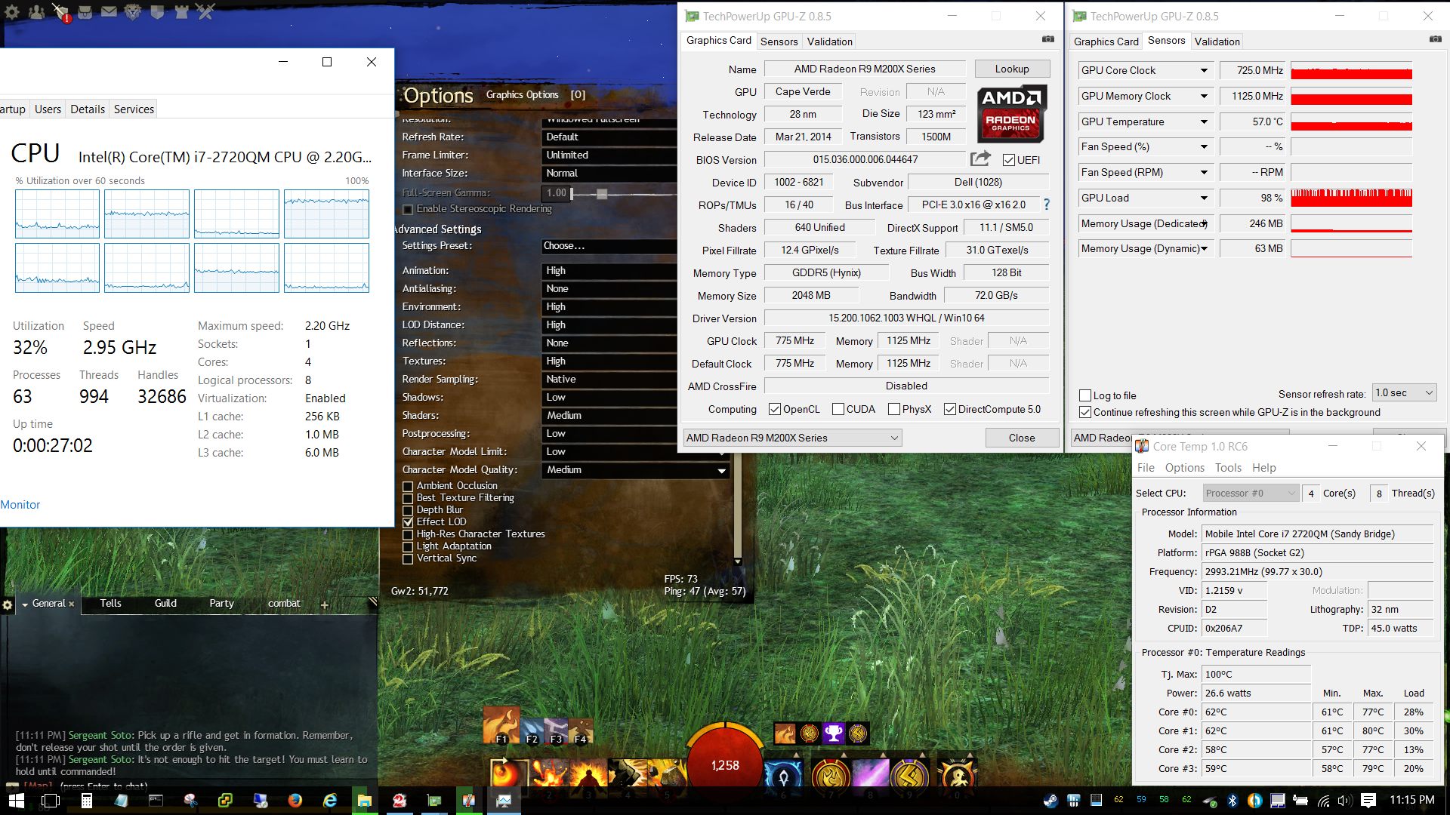The width and height of the screenshot is (1450, 815).
Task: Activate the F2 attunement skill
Action: (532, 731)
